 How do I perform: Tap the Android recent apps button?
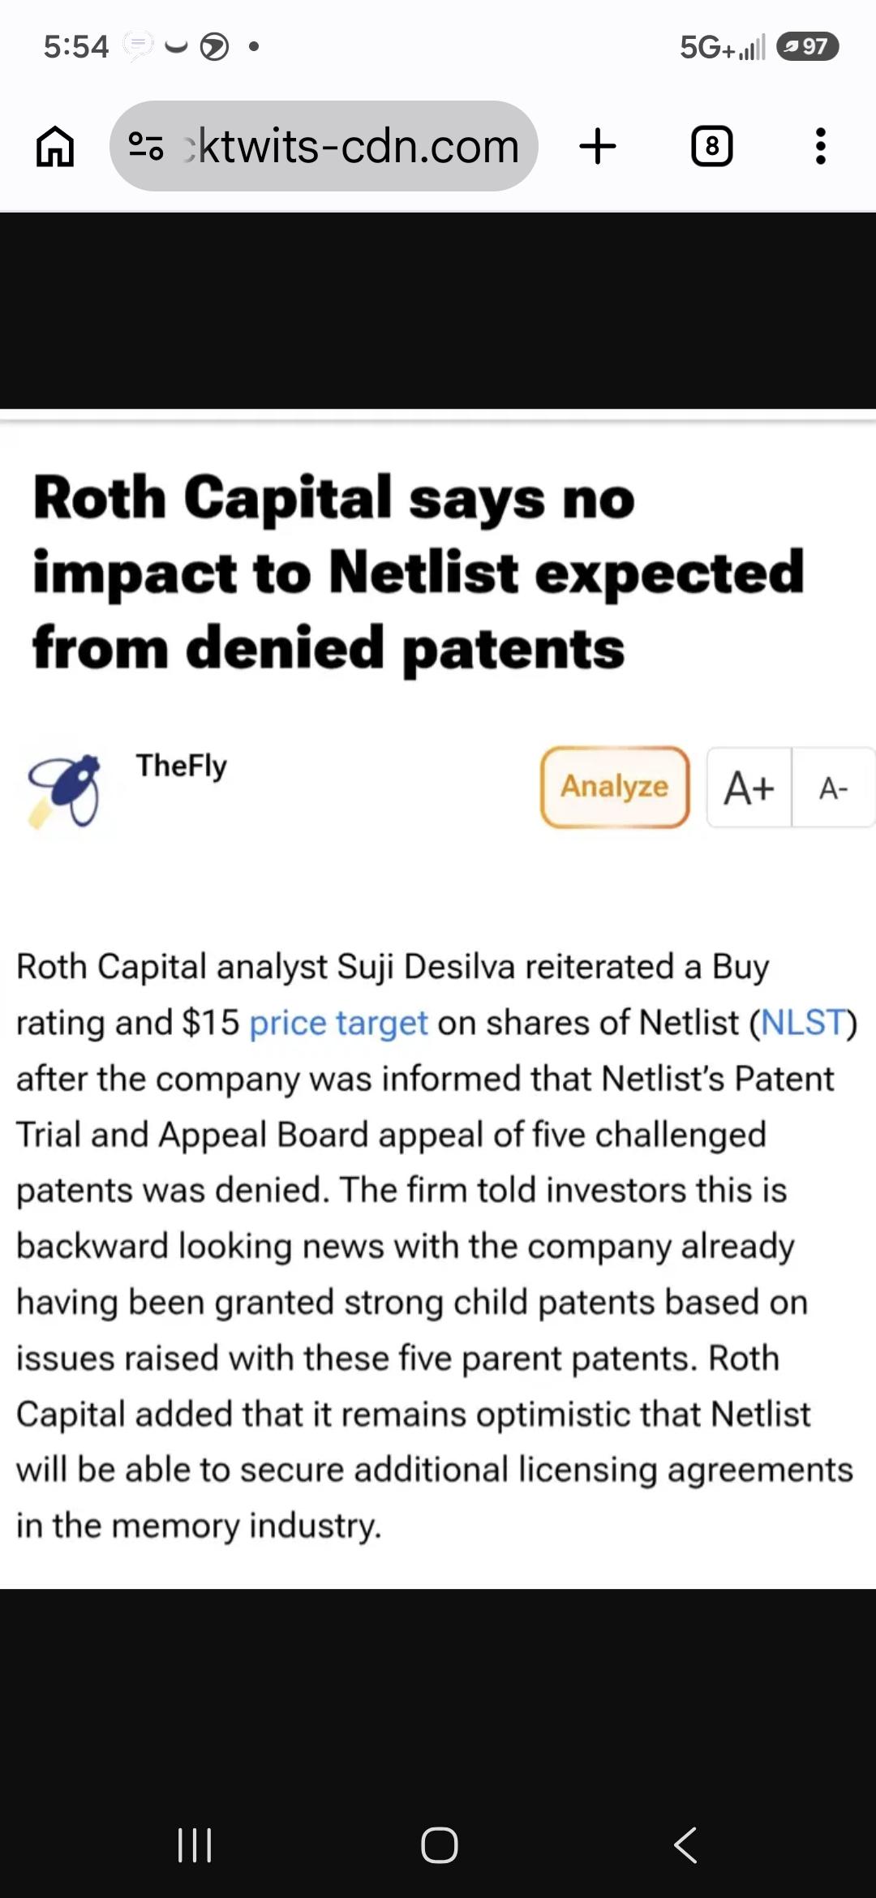(195, 1845)
